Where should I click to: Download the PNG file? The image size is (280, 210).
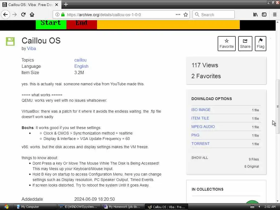(x=195, y=135)
